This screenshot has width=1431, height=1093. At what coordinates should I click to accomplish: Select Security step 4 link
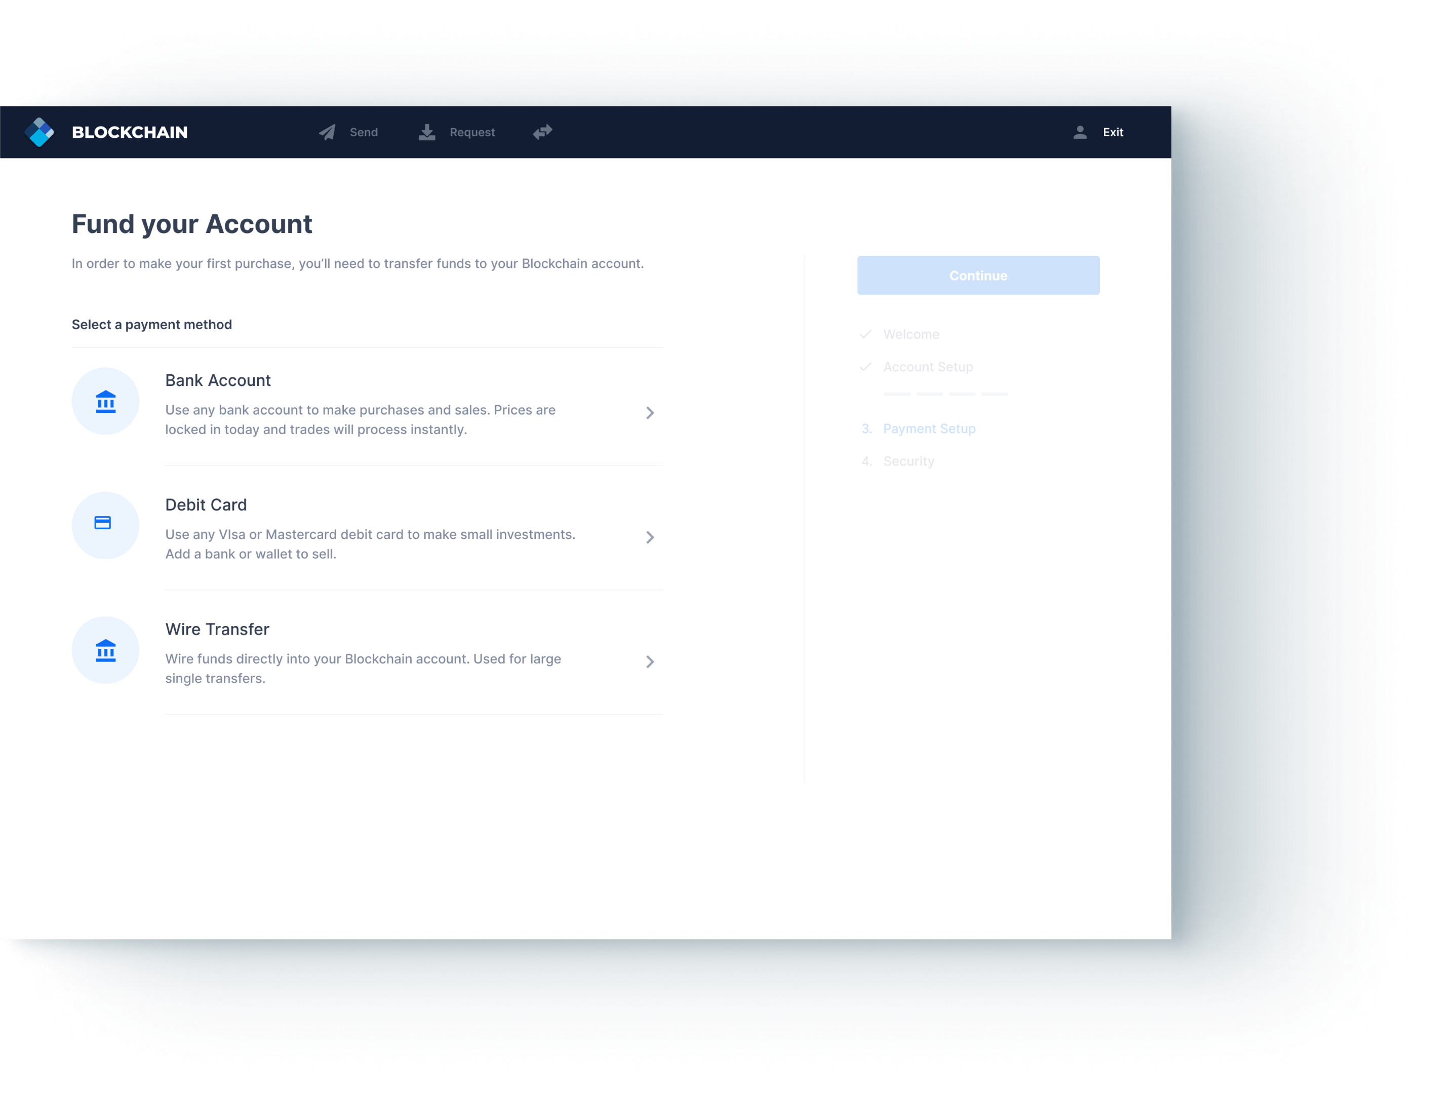[x=908, y=460]
